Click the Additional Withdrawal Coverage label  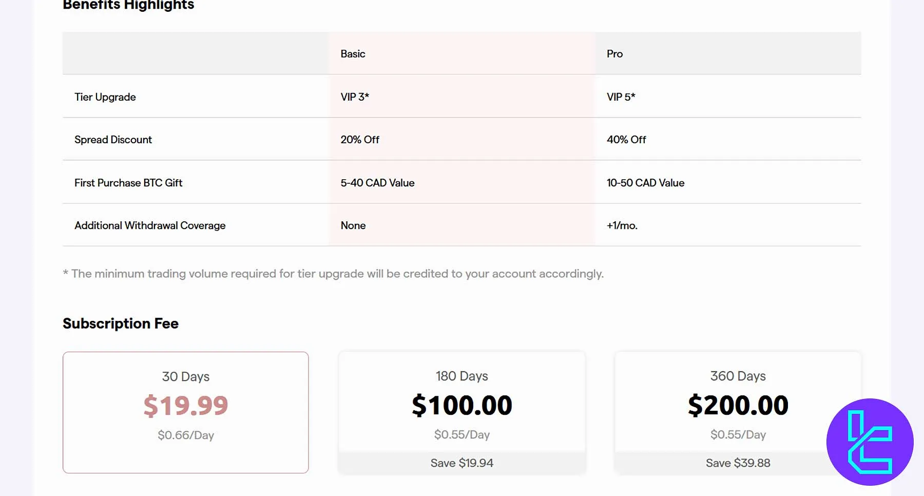pos(150,225)
